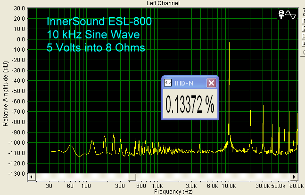
Task: Click the -50.0 dB amplitude axis value
Action: 18,91
